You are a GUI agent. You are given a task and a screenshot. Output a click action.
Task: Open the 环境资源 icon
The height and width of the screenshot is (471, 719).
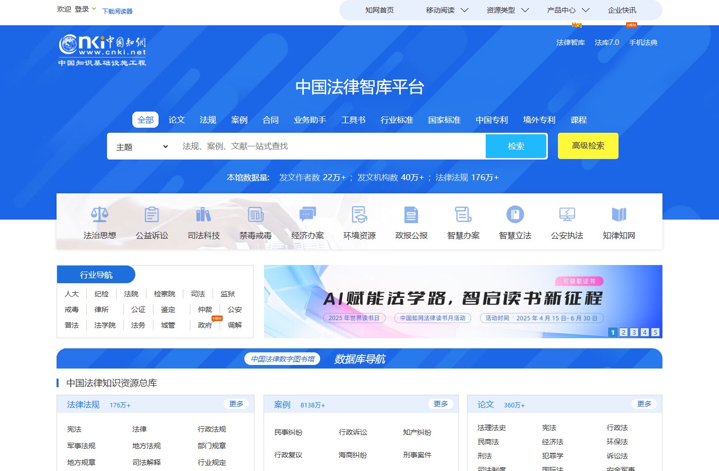360,215
